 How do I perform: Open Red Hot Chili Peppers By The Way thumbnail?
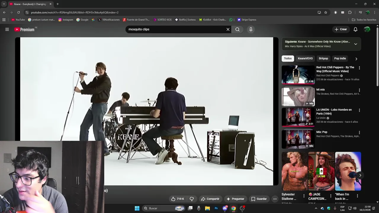pyautogui.click(x=298, y=75)
